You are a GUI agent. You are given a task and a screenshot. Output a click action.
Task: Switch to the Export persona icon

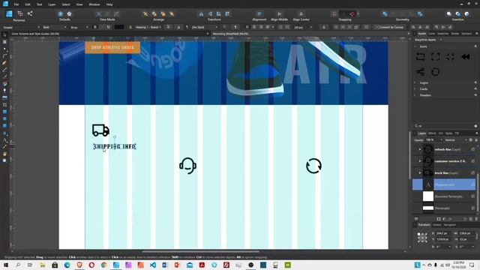coord(30,13)
